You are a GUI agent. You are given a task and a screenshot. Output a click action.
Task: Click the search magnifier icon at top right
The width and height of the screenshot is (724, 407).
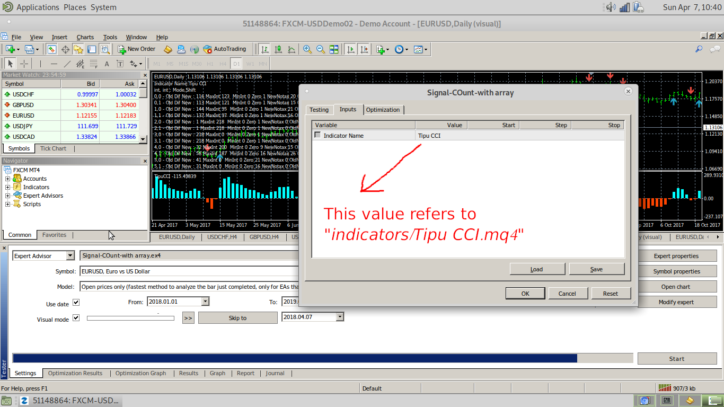point(699,49)
